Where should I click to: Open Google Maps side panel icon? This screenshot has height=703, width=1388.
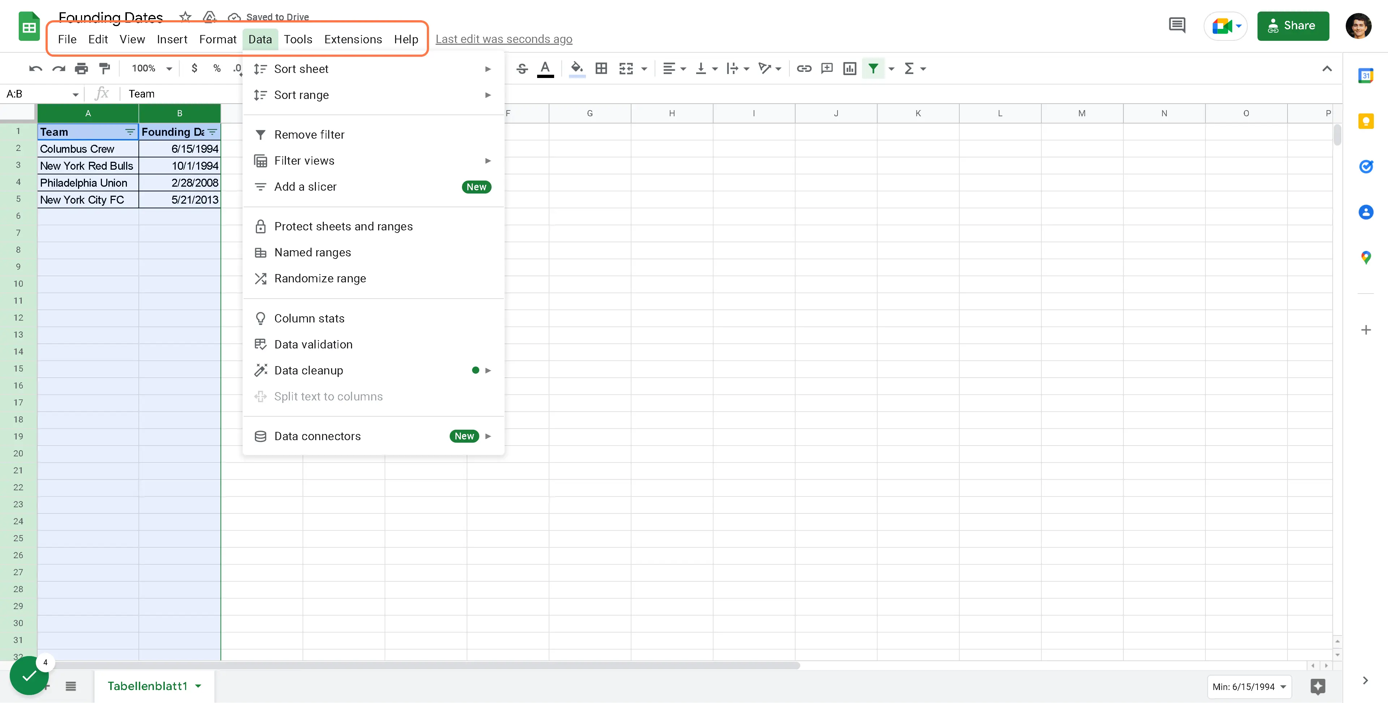(1366, 258)
